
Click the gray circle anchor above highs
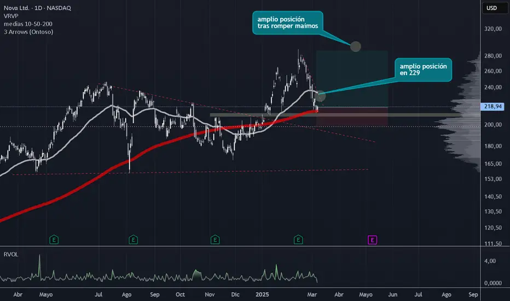[356, 46]
